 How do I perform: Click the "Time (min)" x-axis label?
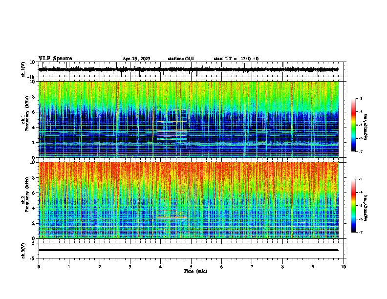pyautogui.click(x=195, y=271)
